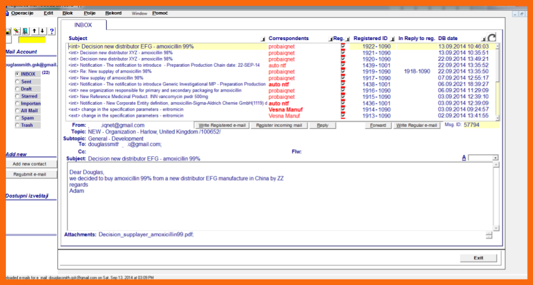Click the Msg. ID field showing 57794

[x=482, y=125]
